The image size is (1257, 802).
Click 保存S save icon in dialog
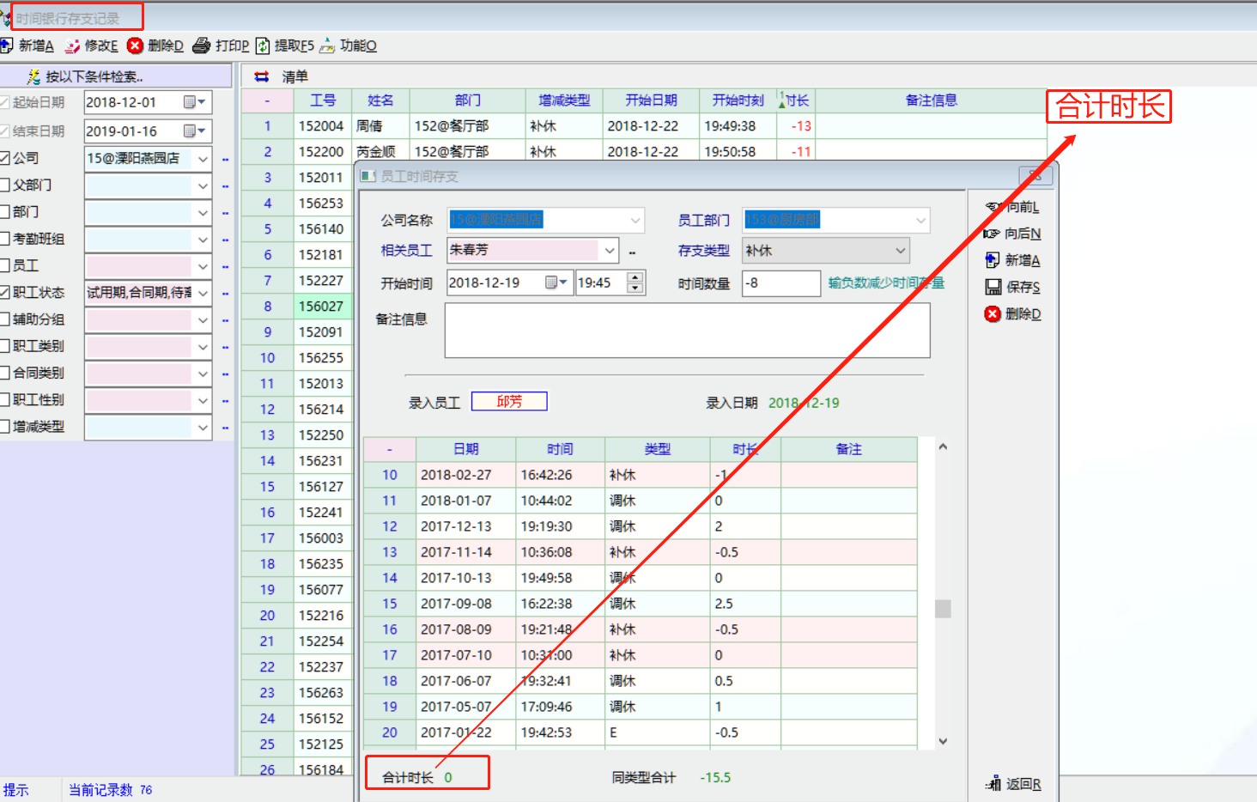tap(993, 287)
